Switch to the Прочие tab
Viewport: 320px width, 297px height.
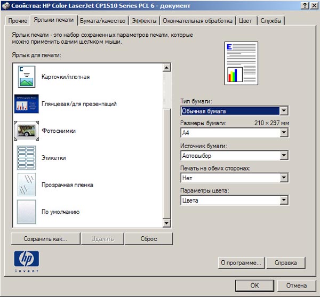coord(18,21)
